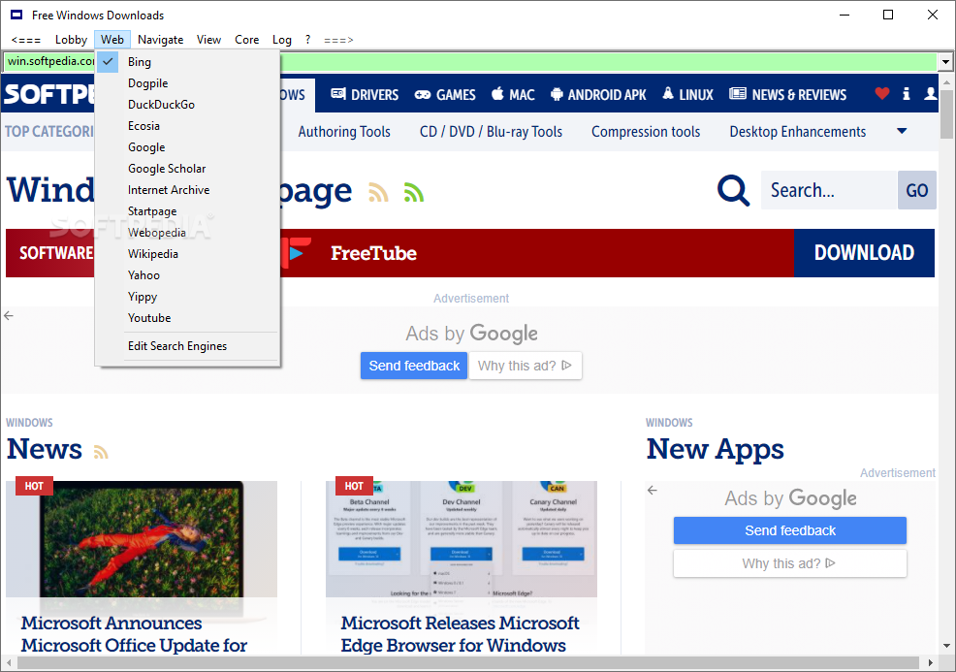The image size is (956, 672).
Task: Open the info icon in Softpedia header
Action: point(907,94)
